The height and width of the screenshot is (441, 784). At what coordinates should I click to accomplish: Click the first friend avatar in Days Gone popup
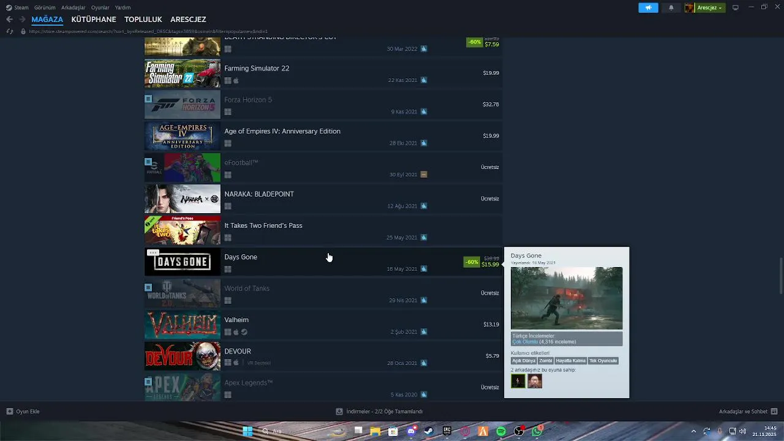[x=518, y=381]
